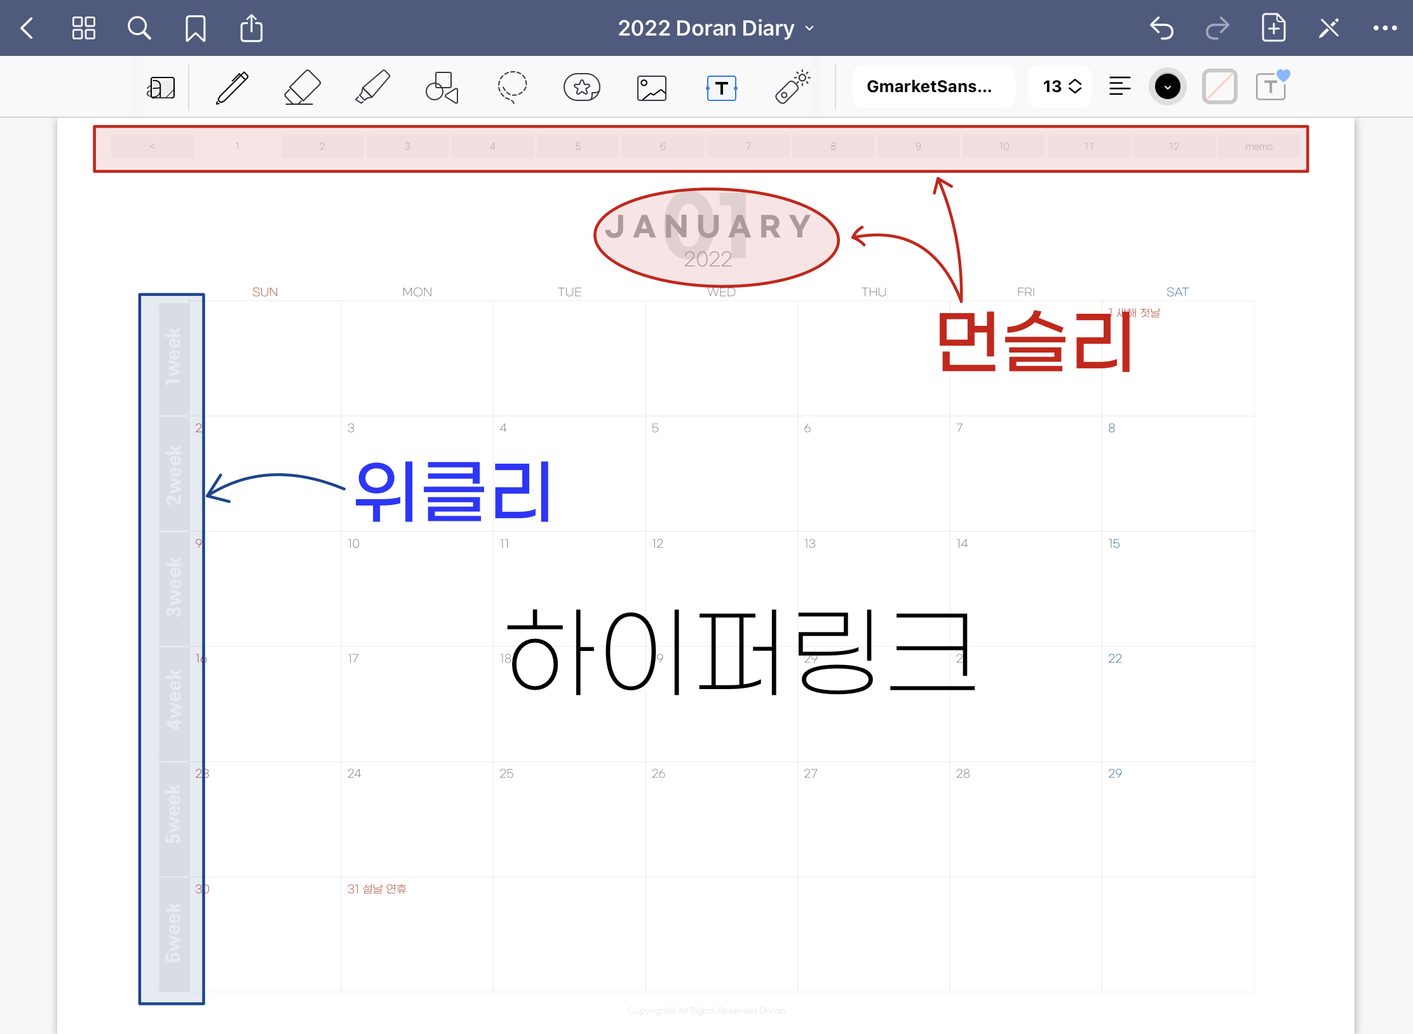
Task: Select the Highlighter tool
Action: coord(372,87)
